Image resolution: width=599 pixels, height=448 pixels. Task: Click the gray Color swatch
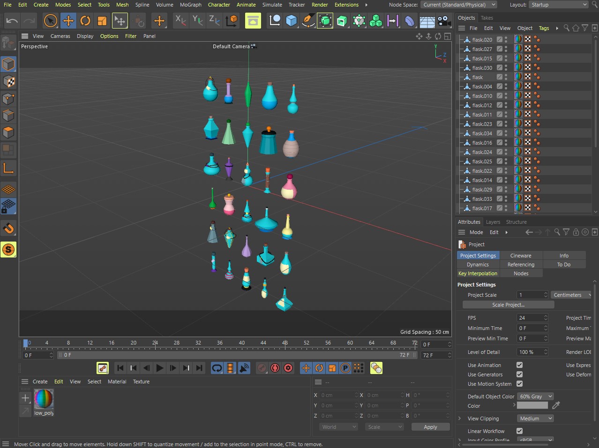pos(532,406)
